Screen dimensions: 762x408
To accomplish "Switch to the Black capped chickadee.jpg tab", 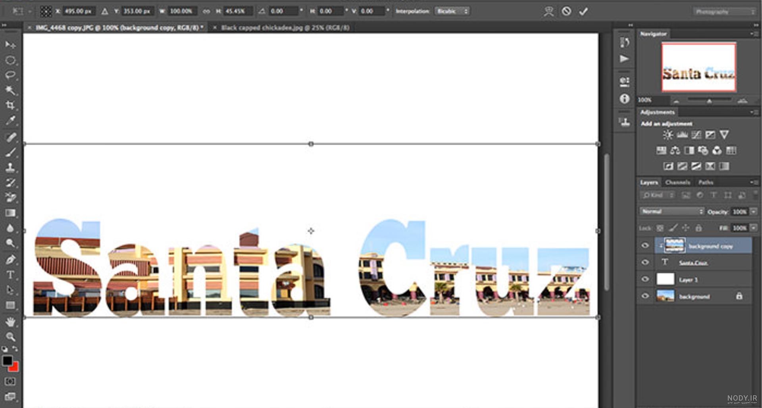I will (x=285, y=28).
